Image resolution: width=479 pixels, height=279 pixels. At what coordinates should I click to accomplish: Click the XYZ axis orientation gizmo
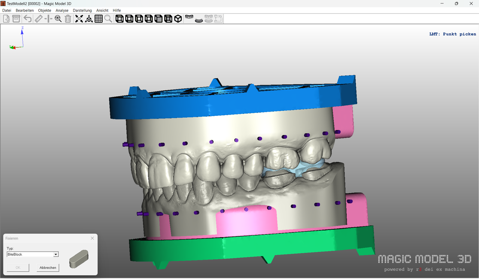coord(17,38)
